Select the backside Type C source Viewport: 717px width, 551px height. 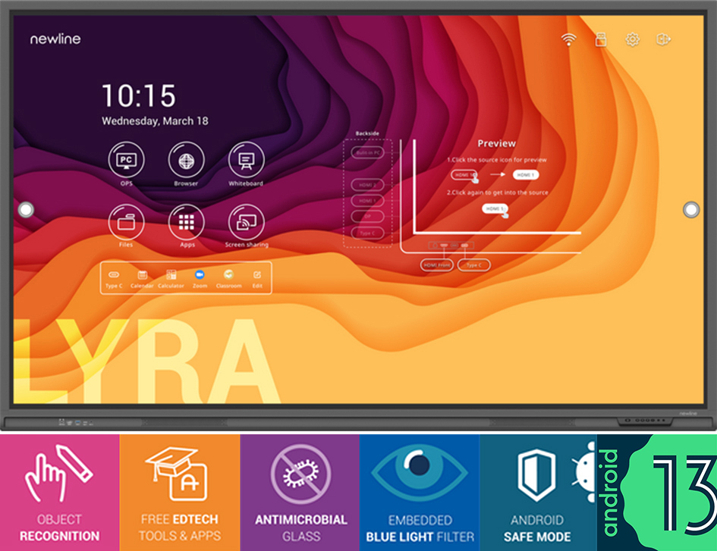click(368, 233)
